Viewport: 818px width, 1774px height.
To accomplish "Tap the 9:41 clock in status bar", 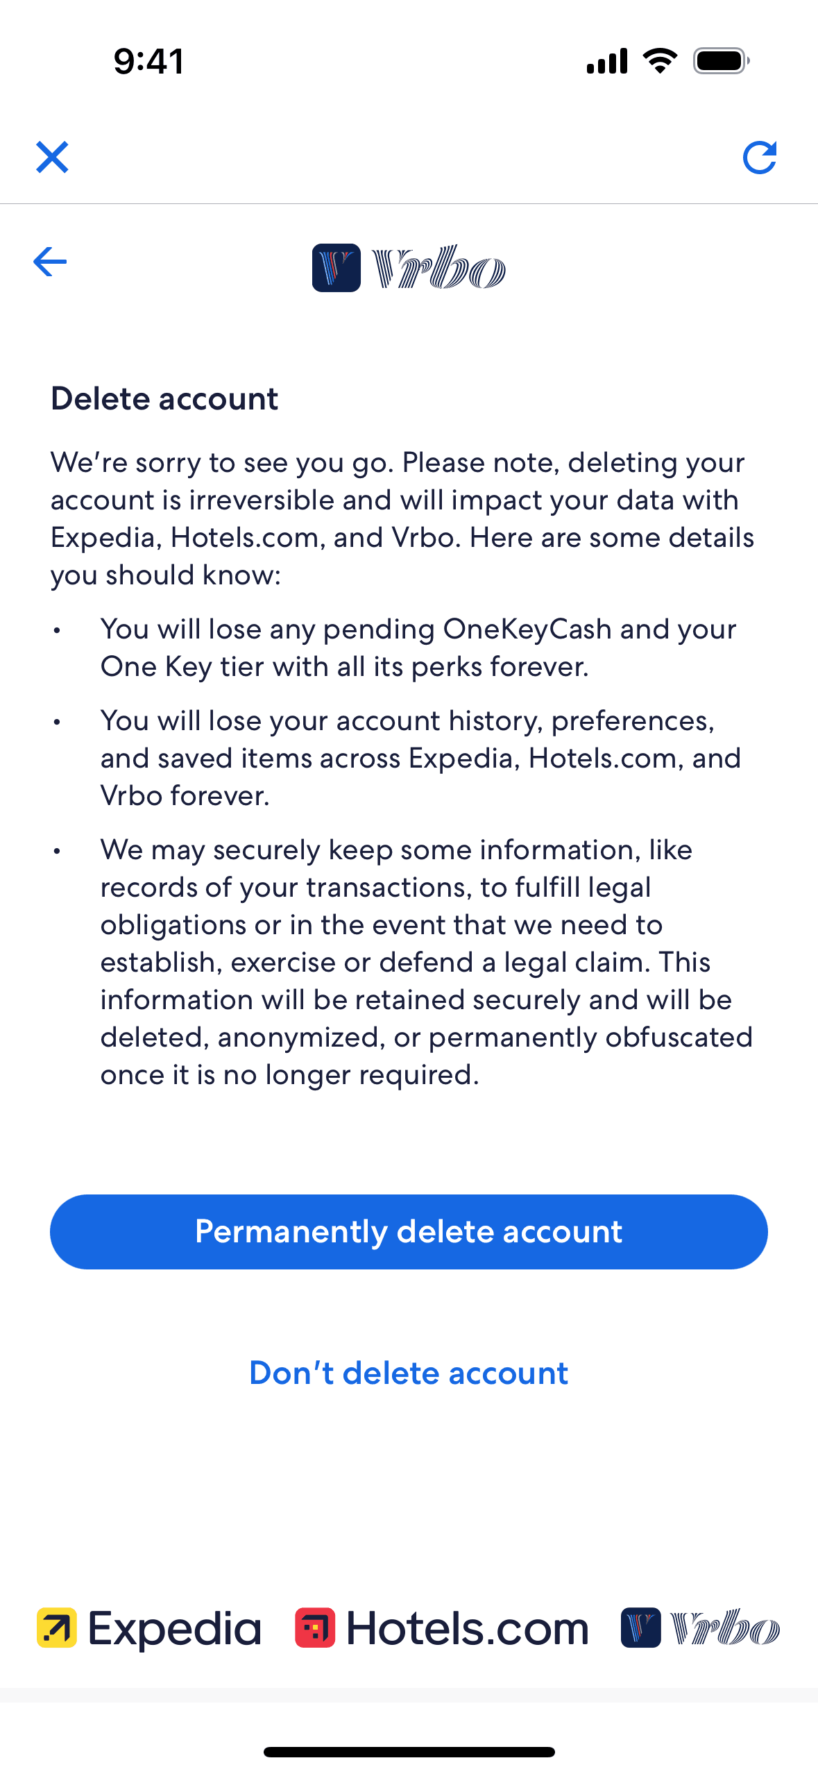I will coord(149,61).
